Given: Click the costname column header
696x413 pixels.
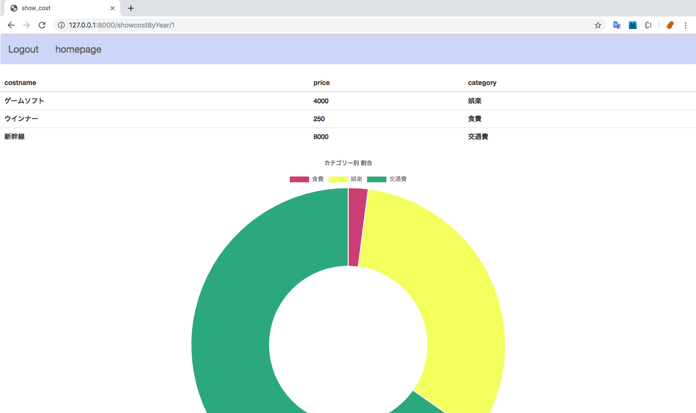Looking at the screenshot, I should (x=20, y=83).
